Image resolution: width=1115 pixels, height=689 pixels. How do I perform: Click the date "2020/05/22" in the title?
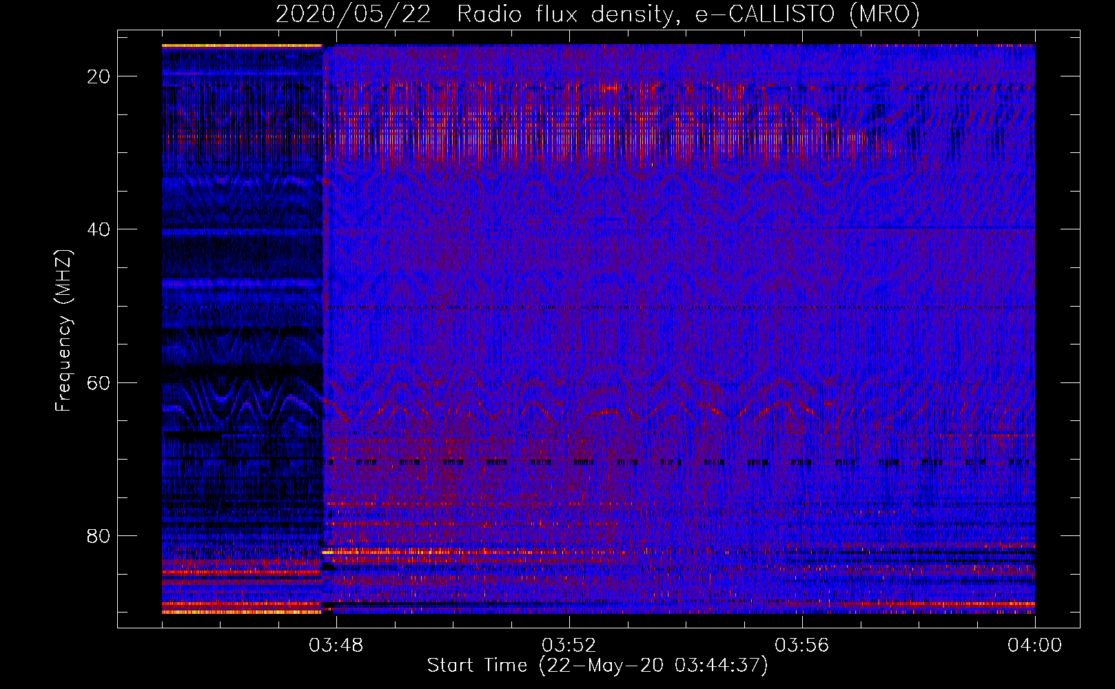(353, 14)
